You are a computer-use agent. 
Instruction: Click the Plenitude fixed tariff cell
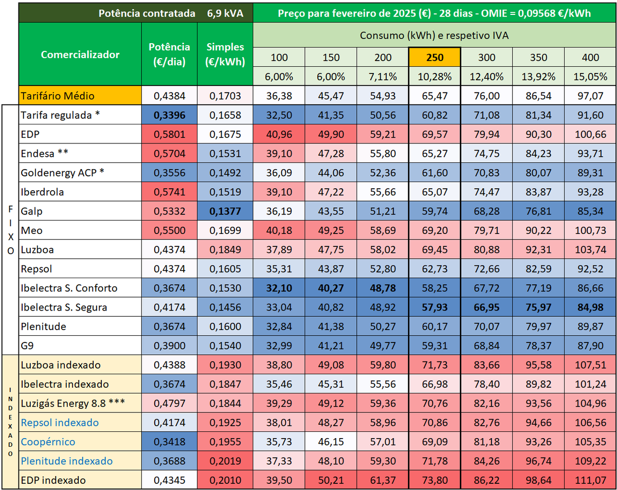80,326
